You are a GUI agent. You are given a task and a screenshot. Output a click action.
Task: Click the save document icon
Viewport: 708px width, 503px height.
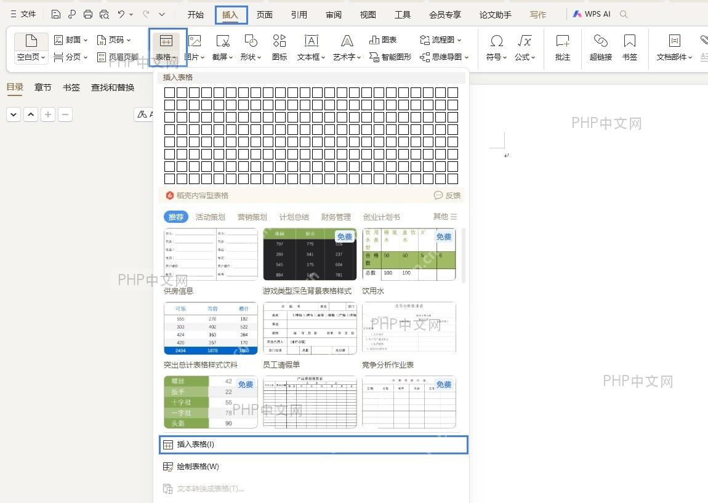click(56, 14)
